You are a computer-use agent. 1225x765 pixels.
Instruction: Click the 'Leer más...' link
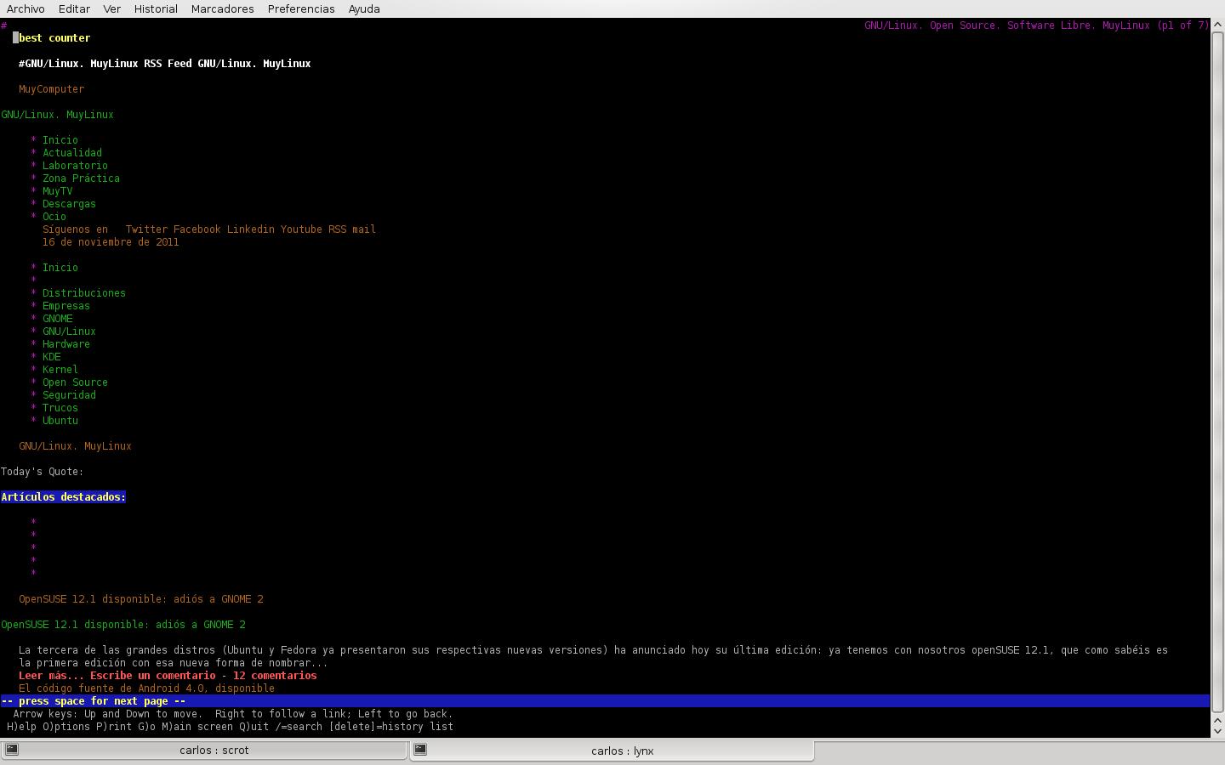[x=51, y=676]
